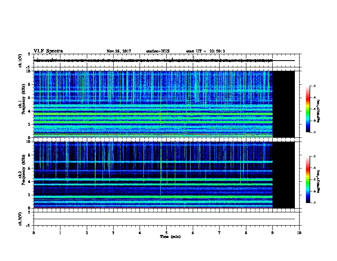This screenshot has height=261, width=337.
Task: Click the ch.2 spectrogram color scale bar
Action: pyautogui.click(x=308, y=180)
